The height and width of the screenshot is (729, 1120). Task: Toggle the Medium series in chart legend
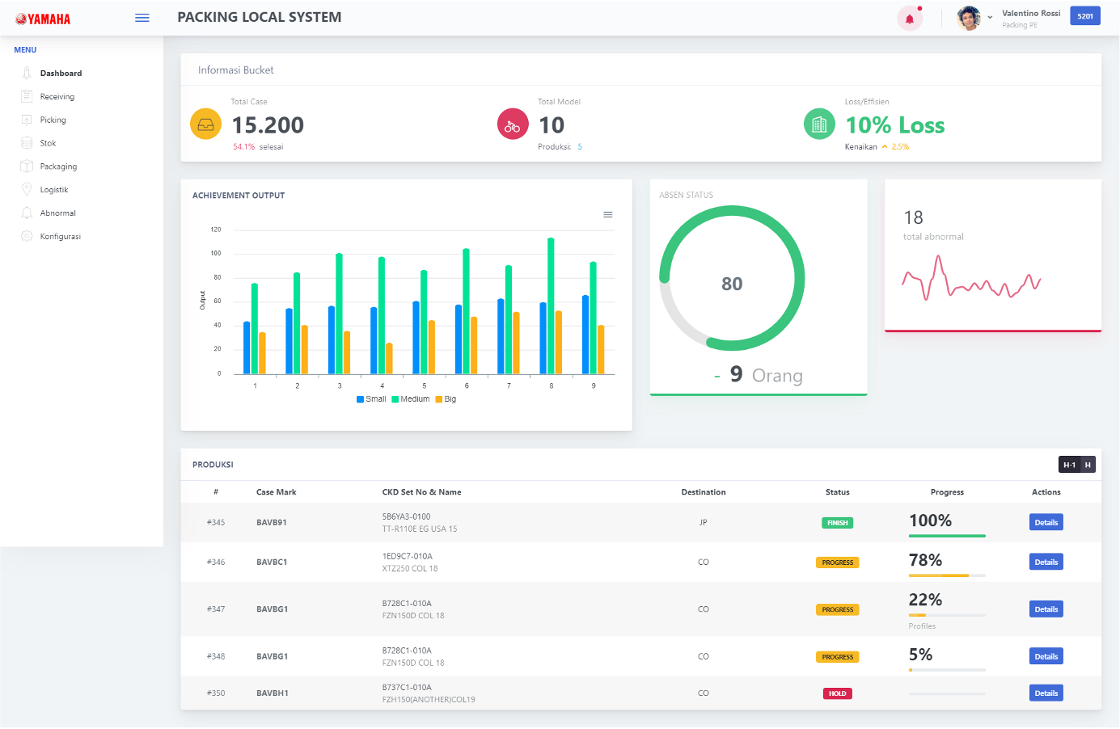(x=411, y=399)
